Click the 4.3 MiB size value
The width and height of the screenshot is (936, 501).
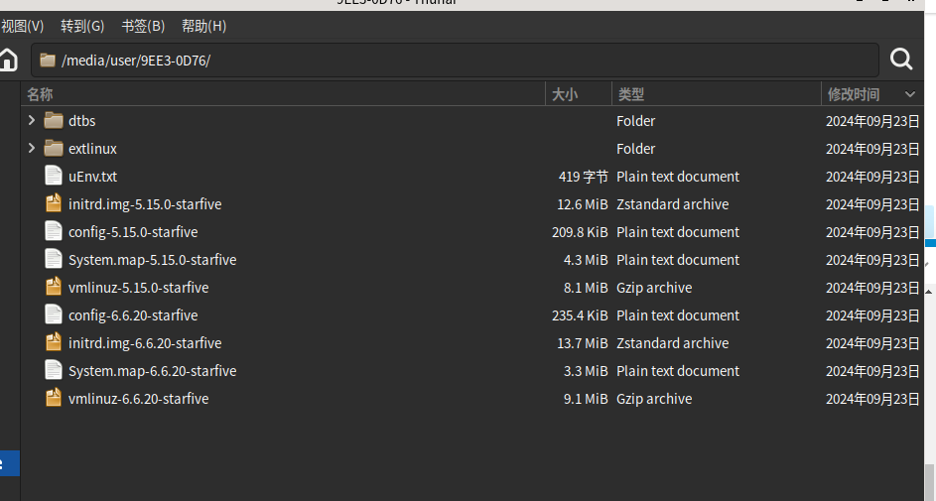coord(586,260)
